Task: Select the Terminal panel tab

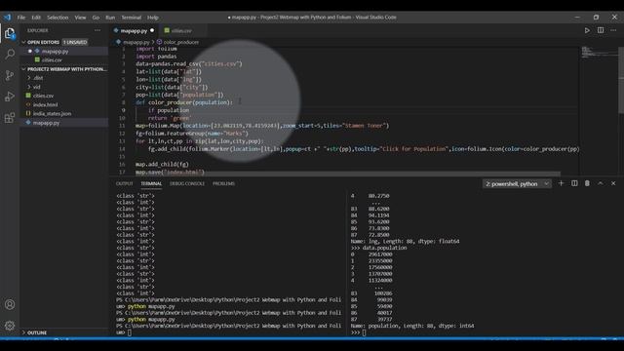Action: pos(151,183)
